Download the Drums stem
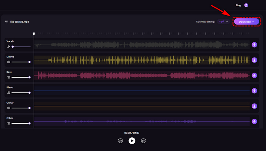This screenshot has width=266, height=151. pyautogui.click(x=254, y=60)
